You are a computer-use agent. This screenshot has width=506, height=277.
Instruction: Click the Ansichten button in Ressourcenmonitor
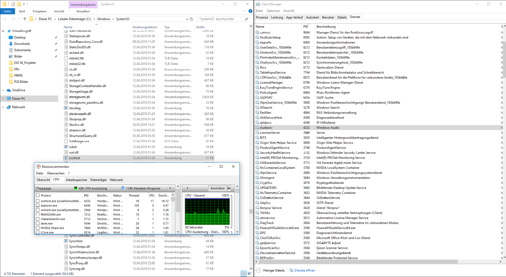coord(217,188)
